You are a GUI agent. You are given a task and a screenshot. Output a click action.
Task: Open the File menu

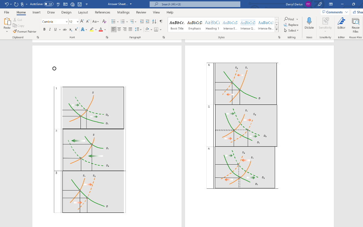[x=6, y=12]
